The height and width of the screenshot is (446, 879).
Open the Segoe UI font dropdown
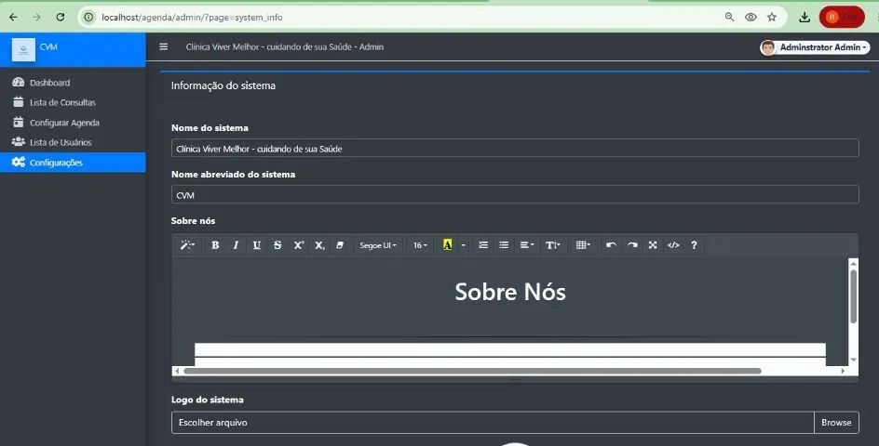[378, 245]
